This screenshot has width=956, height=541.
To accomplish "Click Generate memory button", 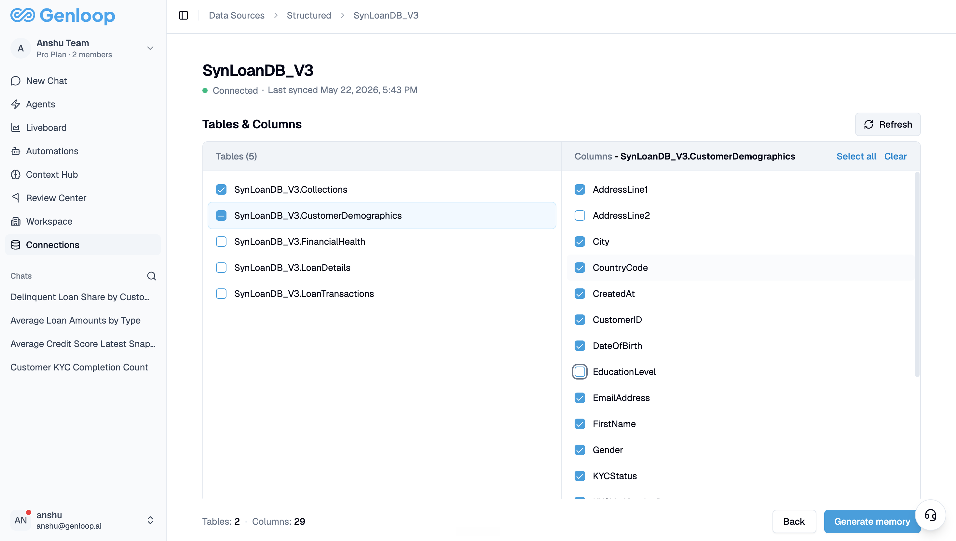I will 872,521.
